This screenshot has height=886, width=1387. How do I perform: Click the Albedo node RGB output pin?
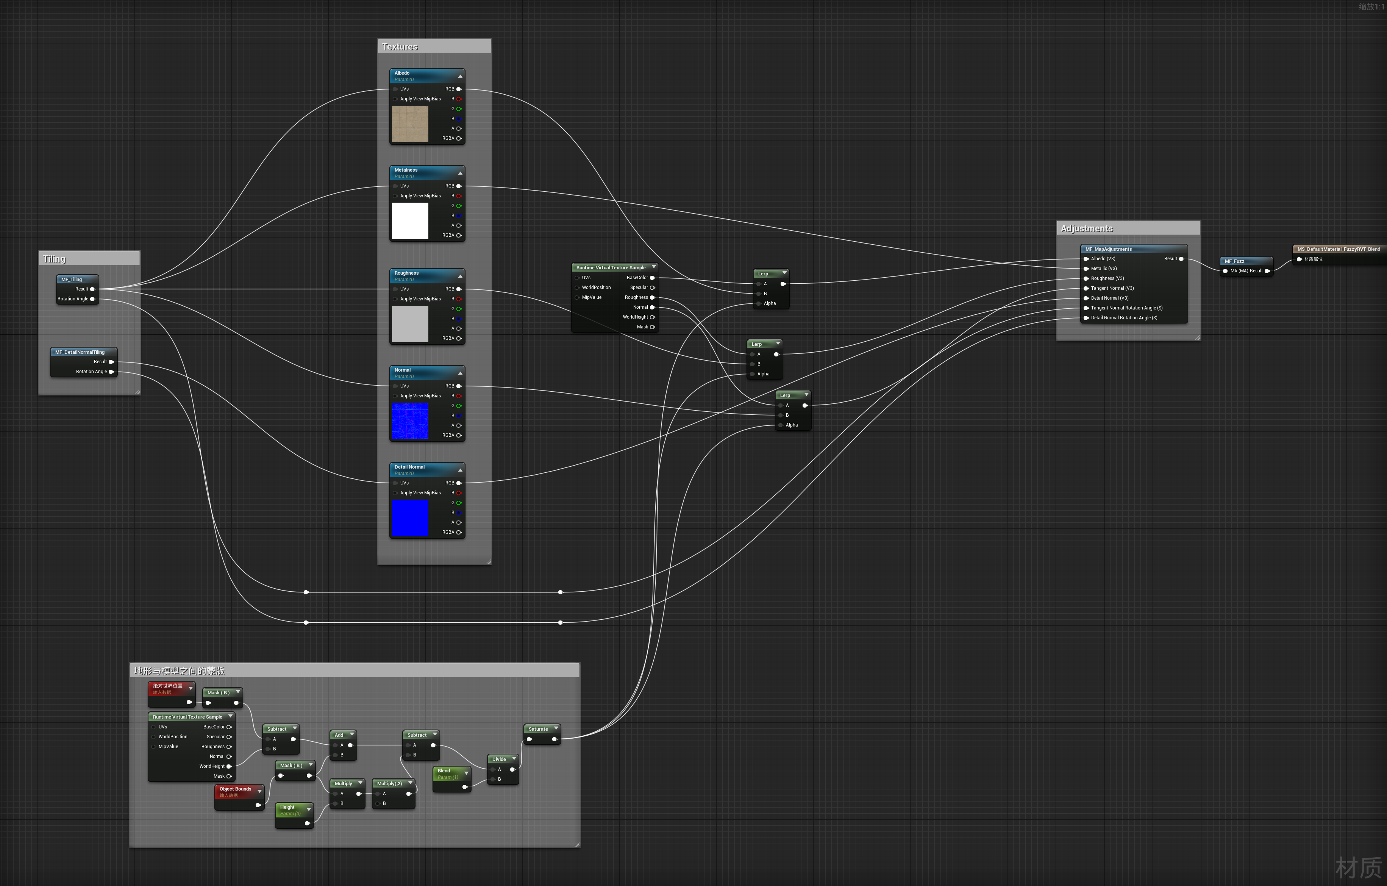tap(459, 89)
